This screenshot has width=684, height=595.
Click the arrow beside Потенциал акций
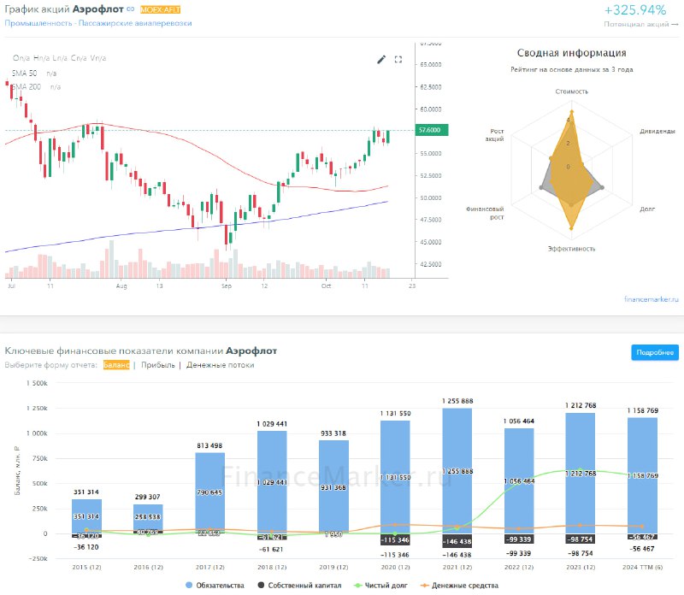pos(675,24)
